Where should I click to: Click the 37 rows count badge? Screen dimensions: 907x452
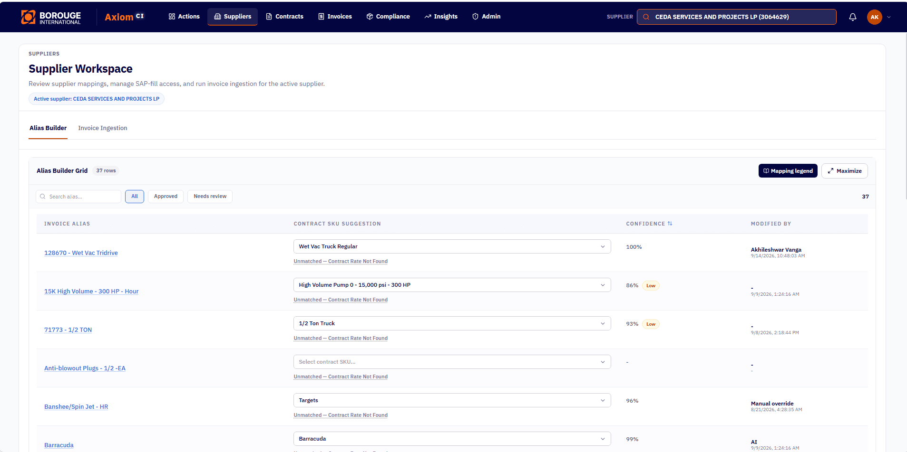click(106, 171)
